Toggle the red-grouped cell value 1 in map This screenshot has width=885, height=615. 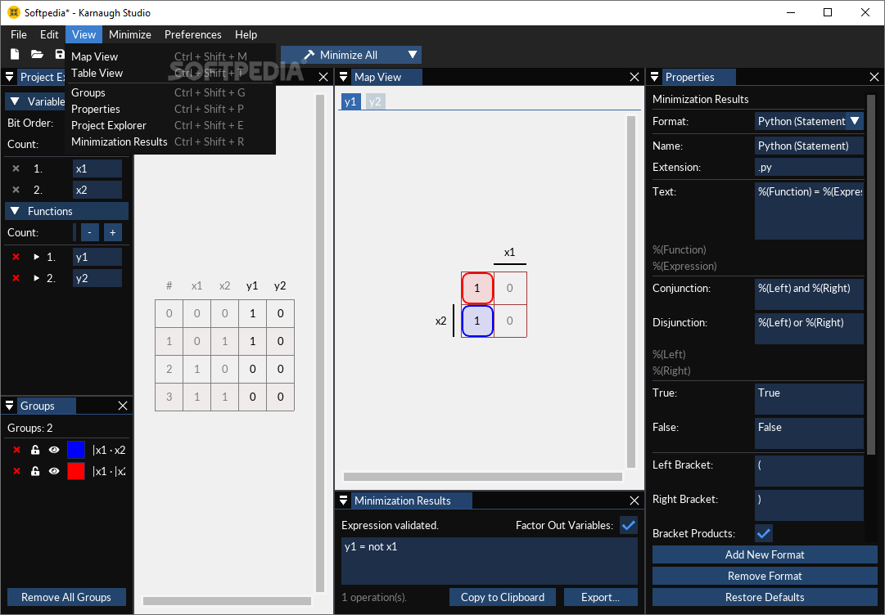477,288
